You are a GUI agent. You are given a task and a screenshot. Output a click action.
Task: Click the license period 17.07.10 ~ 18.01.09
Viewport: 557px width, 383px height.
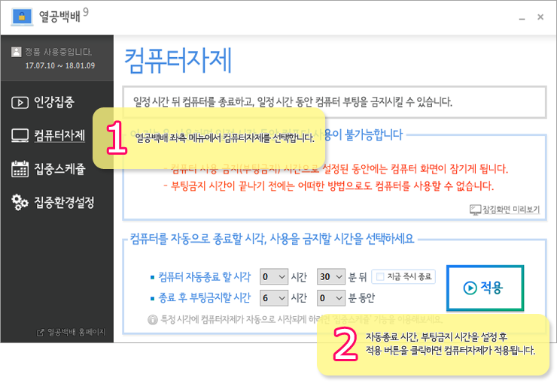[60, 65]
